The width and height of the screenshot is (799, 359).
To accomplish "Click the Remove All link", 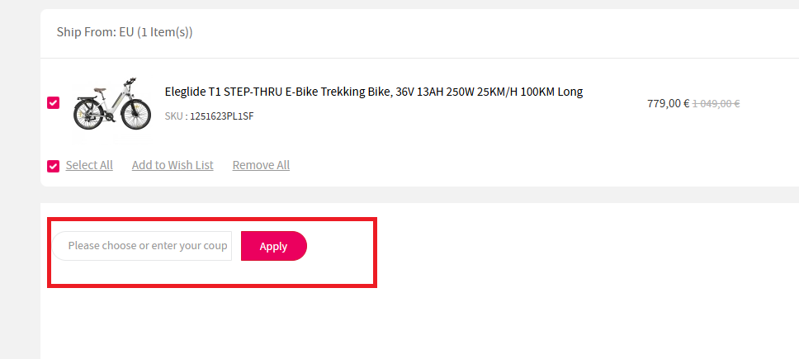I will [261, 165].
